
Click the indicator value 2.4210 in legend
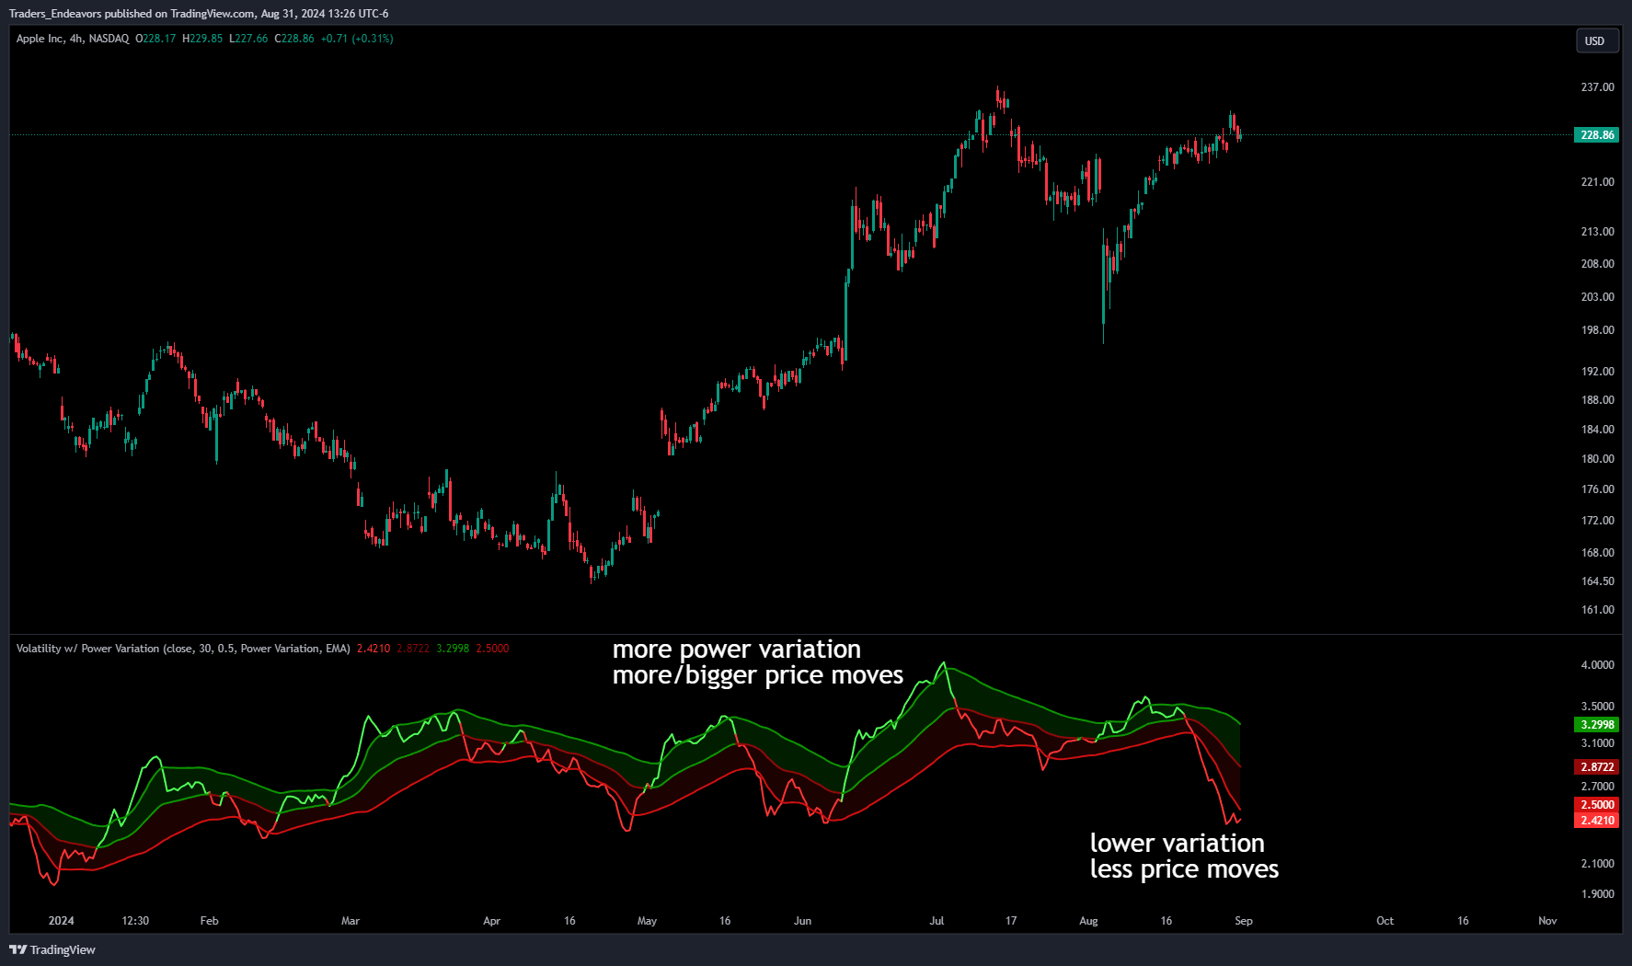[374, 649]
